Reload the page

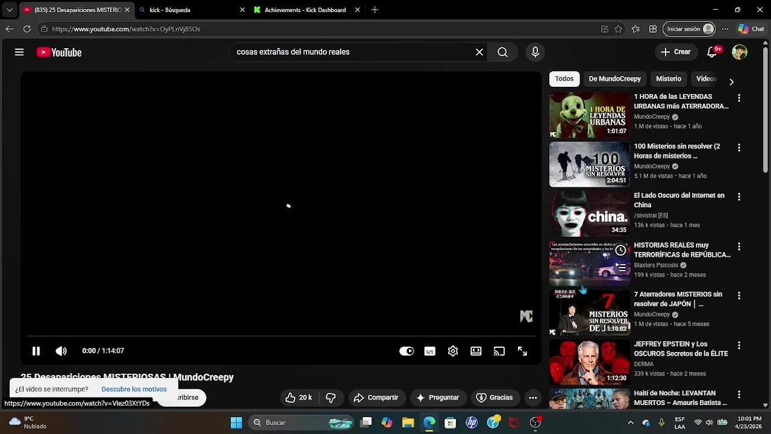click(x=27, y=29)
